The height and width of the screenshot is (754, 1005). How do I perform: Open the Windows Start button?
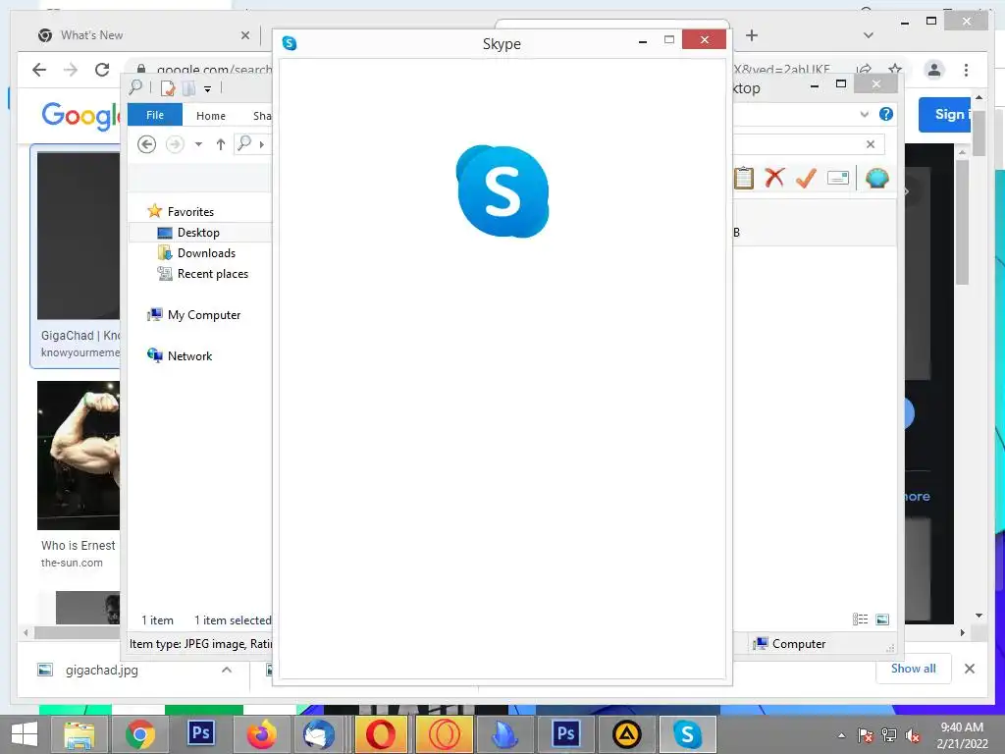(x=25, y=734)
